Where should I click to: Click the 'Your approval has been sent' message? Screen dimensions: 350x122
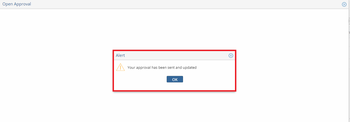point(162,68)
